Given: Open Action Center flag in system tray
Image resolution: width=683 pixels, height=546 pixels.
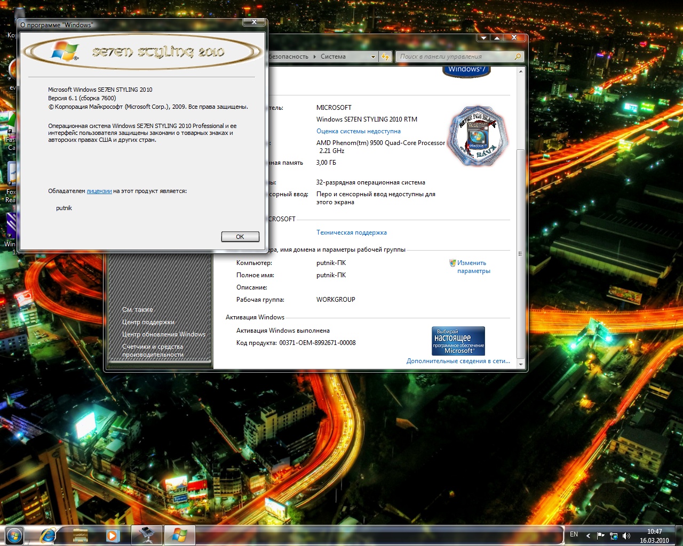Looking at the screenshot, I should (x=601, y=535).
